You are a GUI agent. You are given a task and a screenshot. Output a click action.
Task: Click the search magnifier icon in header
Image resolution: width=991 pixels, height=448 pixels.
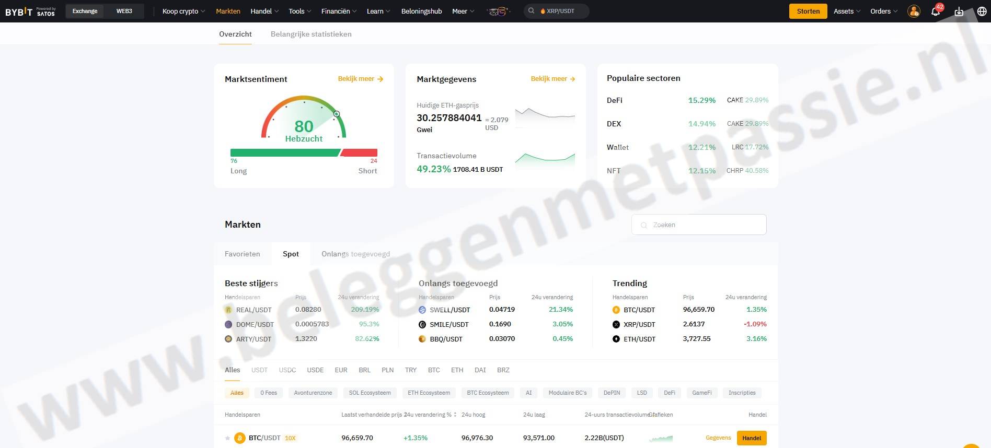click(x=531, y=11)
